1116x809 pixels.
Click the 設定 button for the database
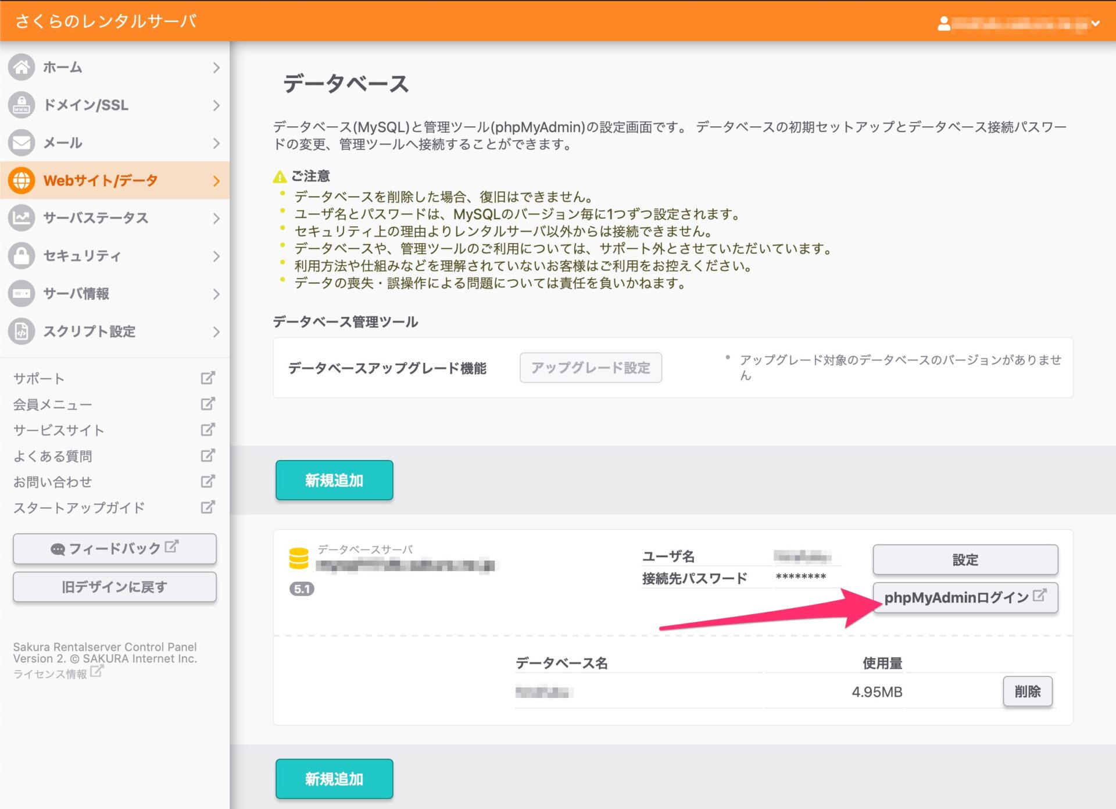965,559
